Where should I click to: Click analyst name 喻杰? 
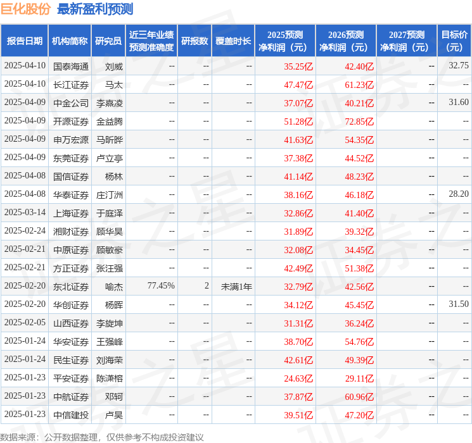coord(114,287)
